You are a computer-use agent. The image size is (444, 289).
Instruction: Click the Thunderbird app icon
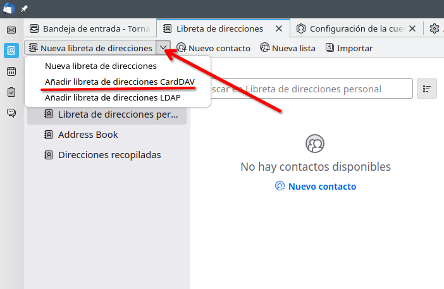[x=9, y=9]
